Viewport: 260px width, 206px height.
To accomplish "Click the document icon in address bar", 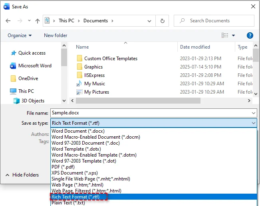I will click(47, 21).
